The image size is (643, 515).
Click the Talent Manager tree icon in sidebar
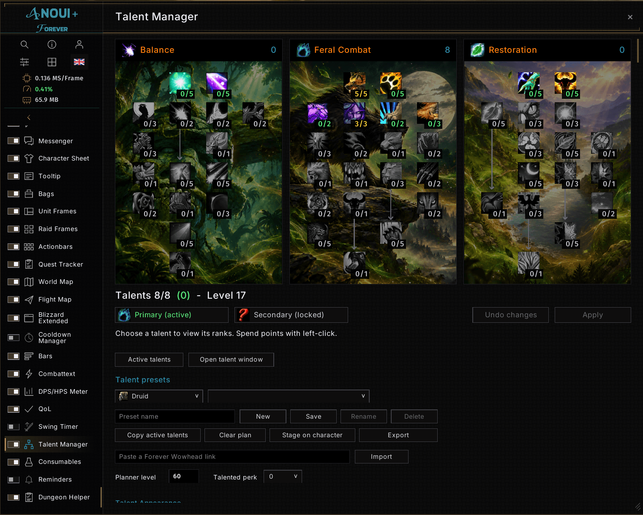[x=29, y=444]
